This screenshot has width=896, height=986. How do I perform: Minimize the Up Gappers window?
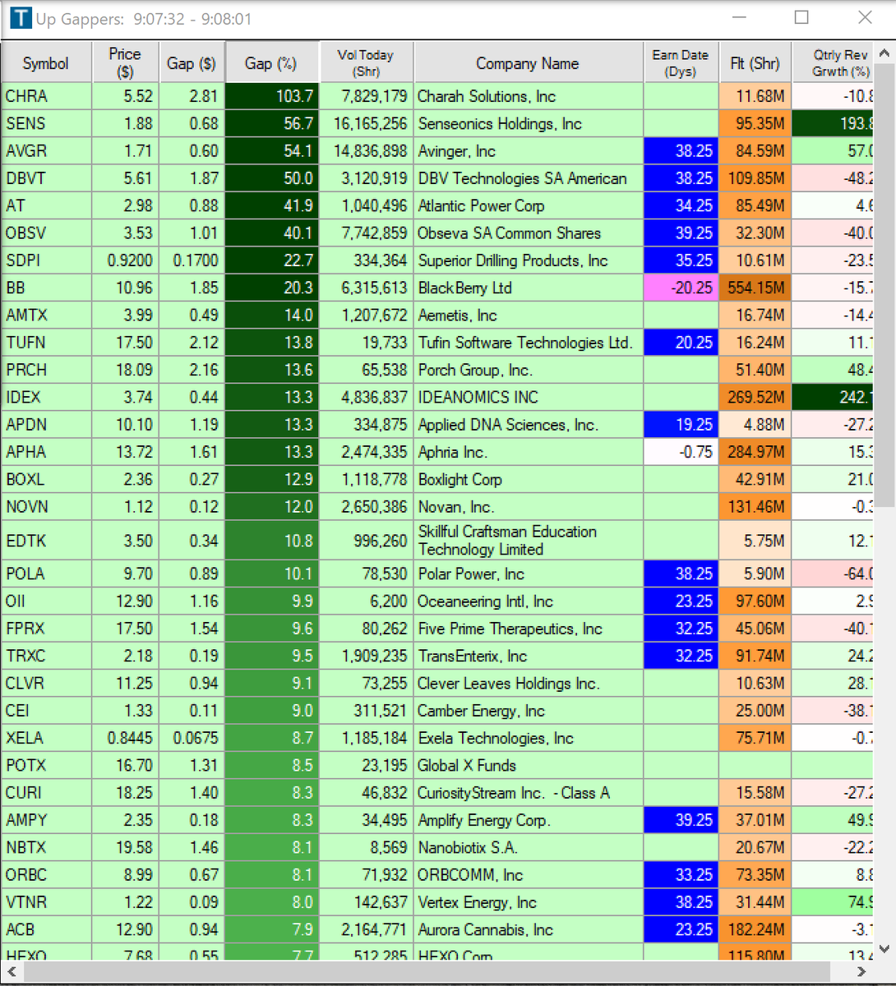coord(739,17)
